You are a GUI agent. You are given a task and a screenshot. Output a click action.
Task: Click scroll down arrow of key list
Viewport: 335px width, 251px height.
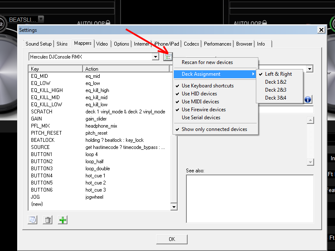coord(174,207)
